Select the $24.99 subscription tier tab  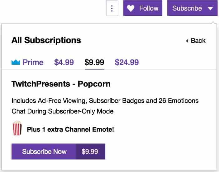(x=126, y=62)
